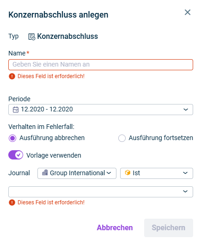Close the Konzernabschluss anlegen dialog
Screen dimensions: 201x245
[x=188, y=12]
